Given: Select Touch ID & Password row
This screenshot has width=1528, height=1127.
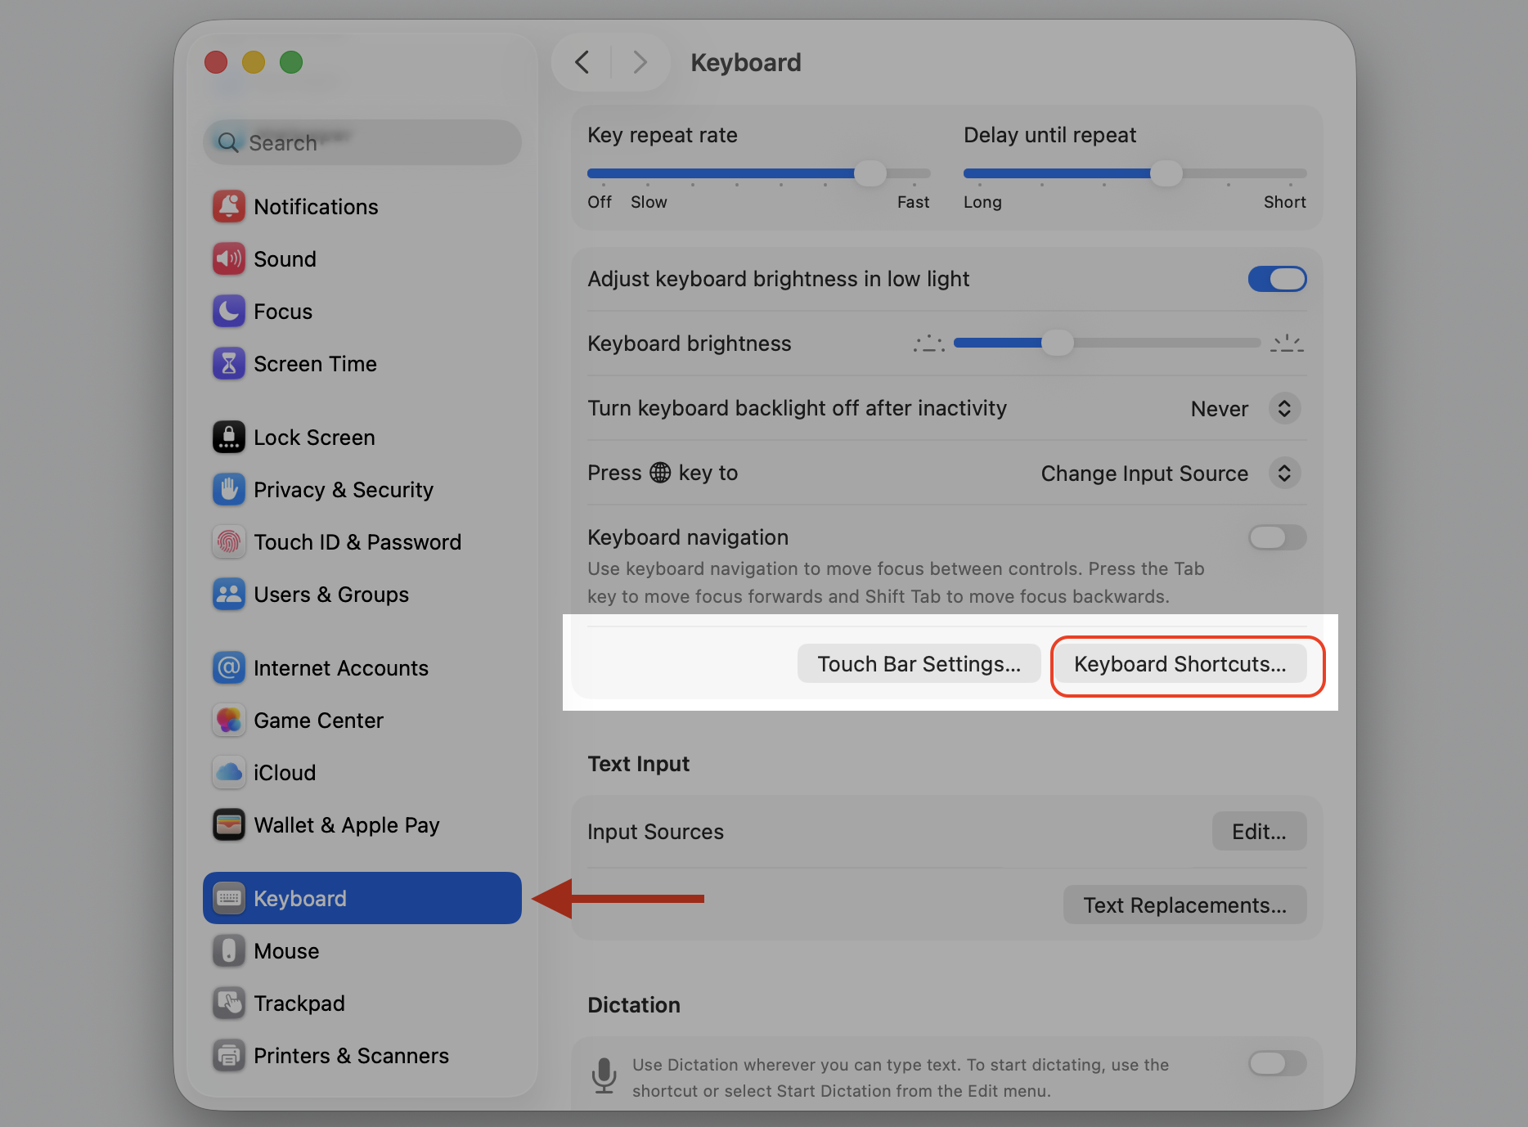Looking at the screenshot, I should (362, 542).
